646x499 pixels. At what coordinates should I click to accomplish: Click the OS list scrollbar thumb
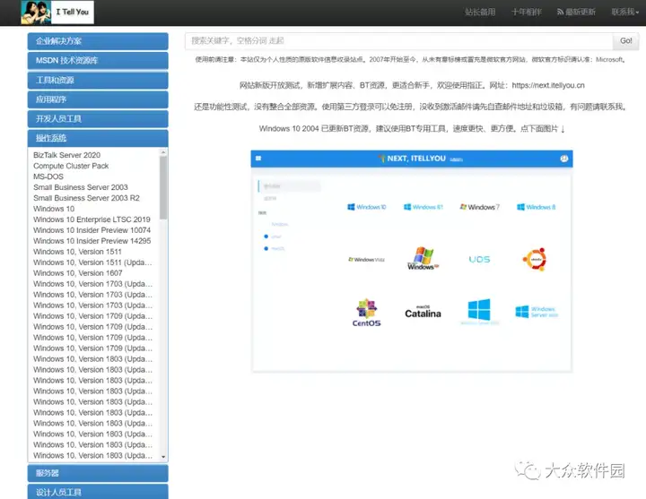click(163, 188)
